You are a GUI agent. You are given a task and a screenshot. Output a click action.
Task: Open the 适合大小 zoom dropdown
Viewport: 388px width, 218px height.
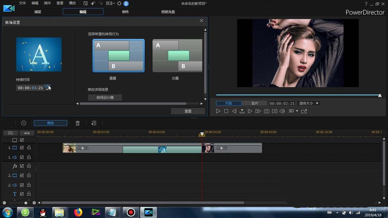click(309, 103)
